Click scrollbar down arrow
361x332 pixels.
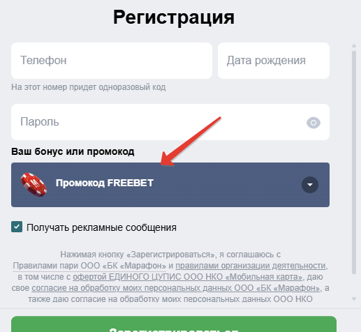[354, 299]
